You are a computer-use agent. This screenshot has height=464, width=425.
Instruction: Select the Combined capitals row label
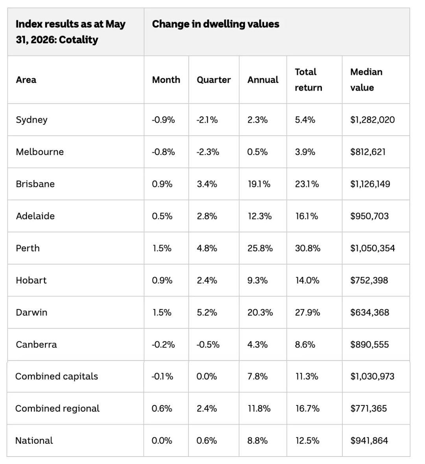tap(57, 376)
